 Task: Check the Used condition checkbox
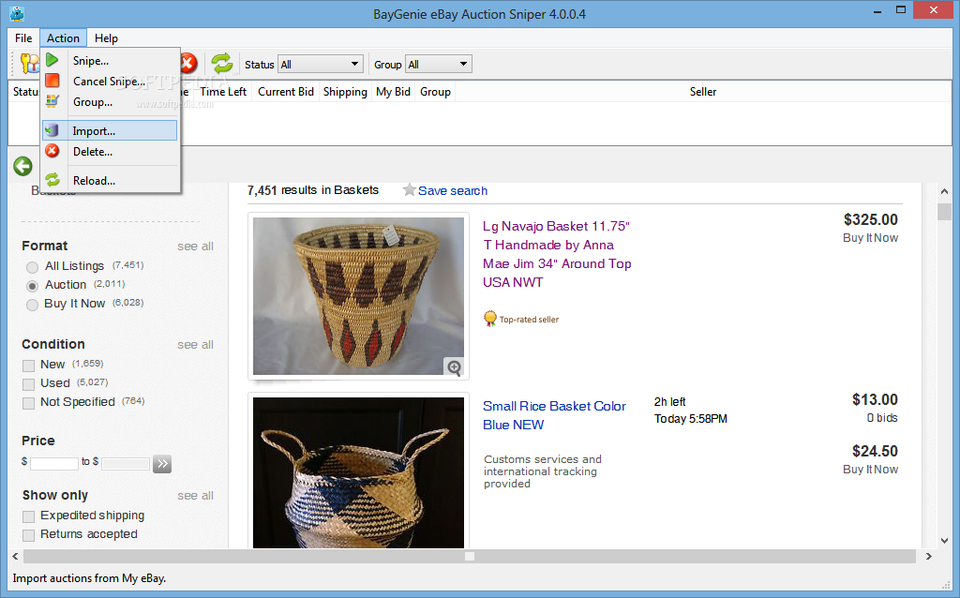[28, 384]
